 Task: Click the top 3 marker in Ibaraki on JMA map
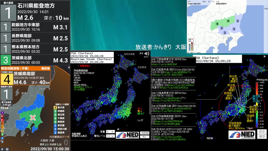(x=238, y=21)
